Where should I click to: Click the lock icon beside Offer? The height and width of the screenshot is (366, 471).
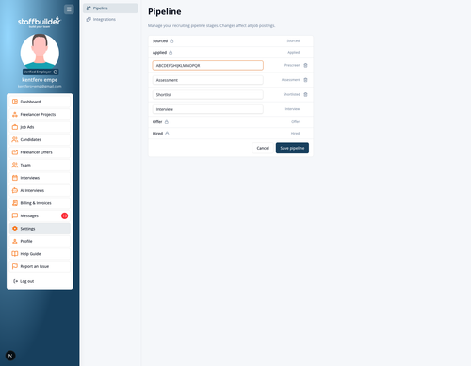pos(167,122)
